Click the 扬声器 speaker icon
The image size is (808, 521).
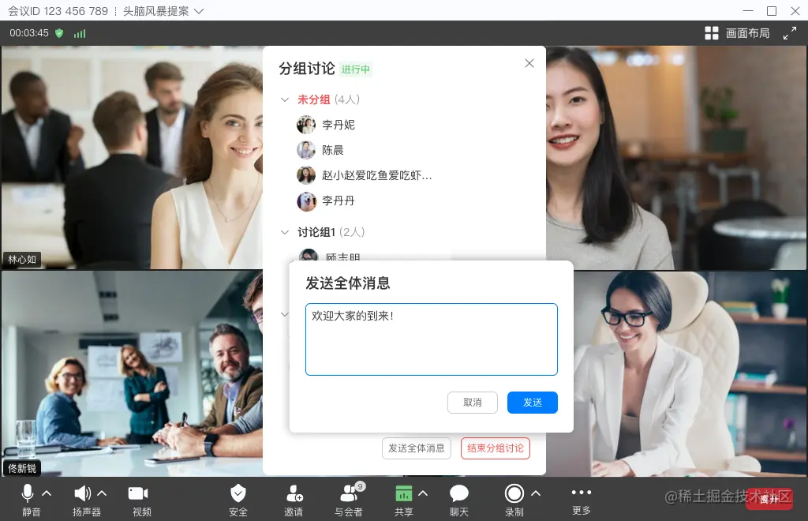[x=82, y=493]
